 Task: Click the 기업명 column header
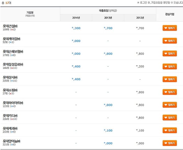[30, 14]
